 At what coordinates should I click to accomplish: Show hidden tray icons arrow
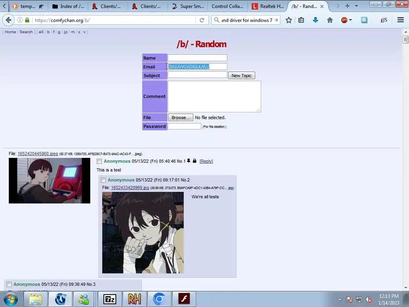(x=340, y=299)
